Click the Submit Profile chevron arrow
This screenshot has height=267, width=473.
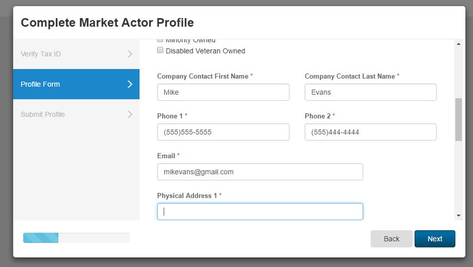tap(130, 115)
